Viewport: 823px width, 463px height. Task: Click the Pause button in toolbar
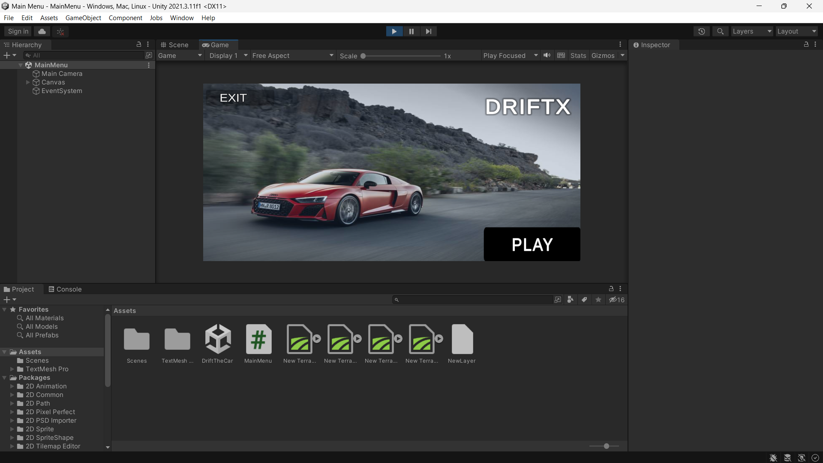tap(411, 31)
